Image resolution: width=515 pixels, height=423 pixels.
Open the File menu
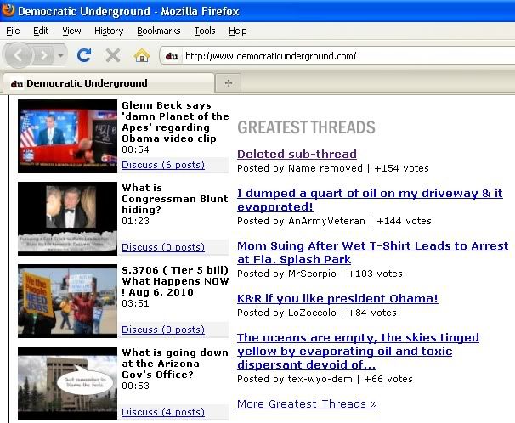(13, 31)
